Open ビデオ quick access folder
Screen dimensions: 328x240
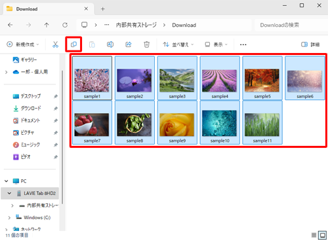pos(22,157)
